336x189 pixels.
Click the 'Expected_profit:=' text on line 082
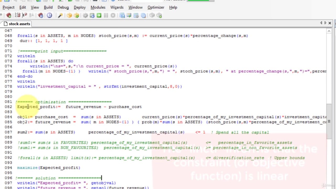point(39,107)
